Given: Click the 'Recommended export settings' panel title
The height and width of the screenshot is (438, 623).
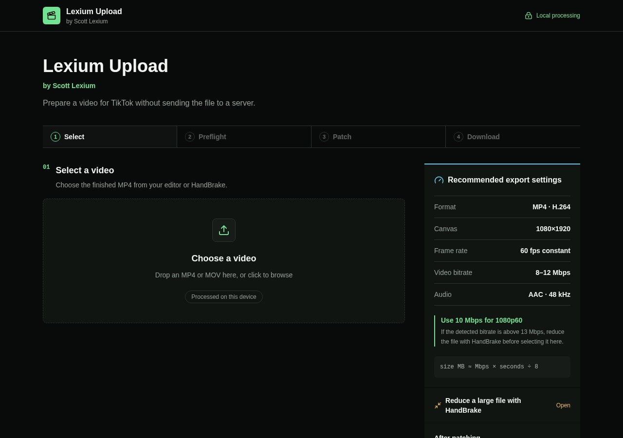Looking at the screenshot, I should [x=505, y=180].
